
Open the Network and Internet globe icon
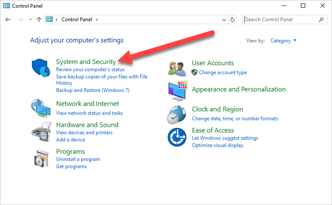(41, 108)
